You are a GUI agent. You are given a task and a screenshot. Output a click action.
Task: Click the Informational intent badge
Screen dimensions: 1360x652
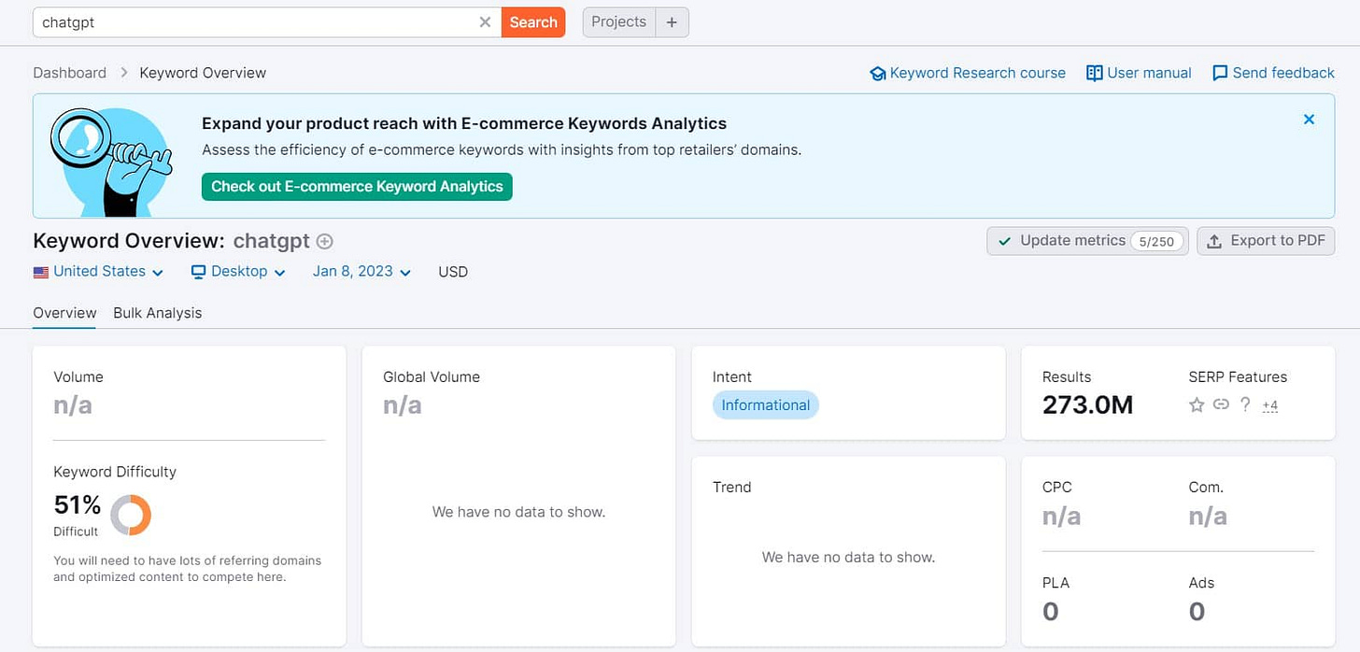765,404
